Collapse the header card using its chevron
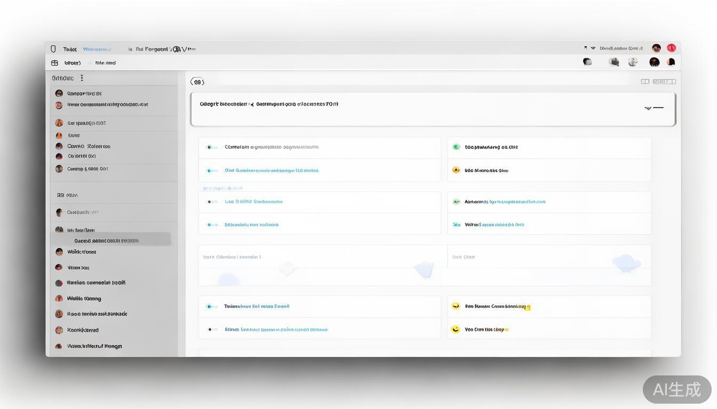 648,108
